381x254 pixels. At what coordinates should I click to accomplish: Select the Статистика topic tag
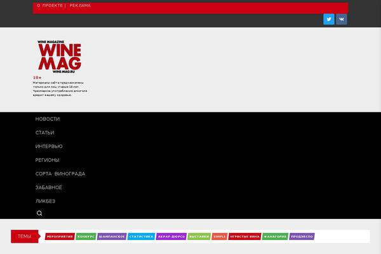pyautogui.click(x=141, y=236)
